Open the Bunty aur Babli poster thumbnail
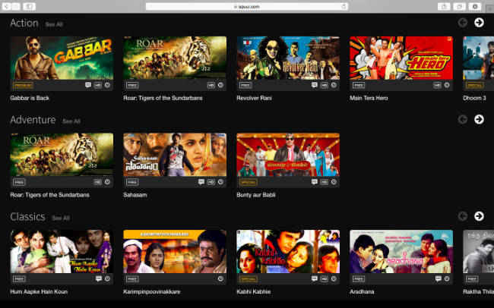Viewport: 494px width, 308px height. tap(288, 155)
